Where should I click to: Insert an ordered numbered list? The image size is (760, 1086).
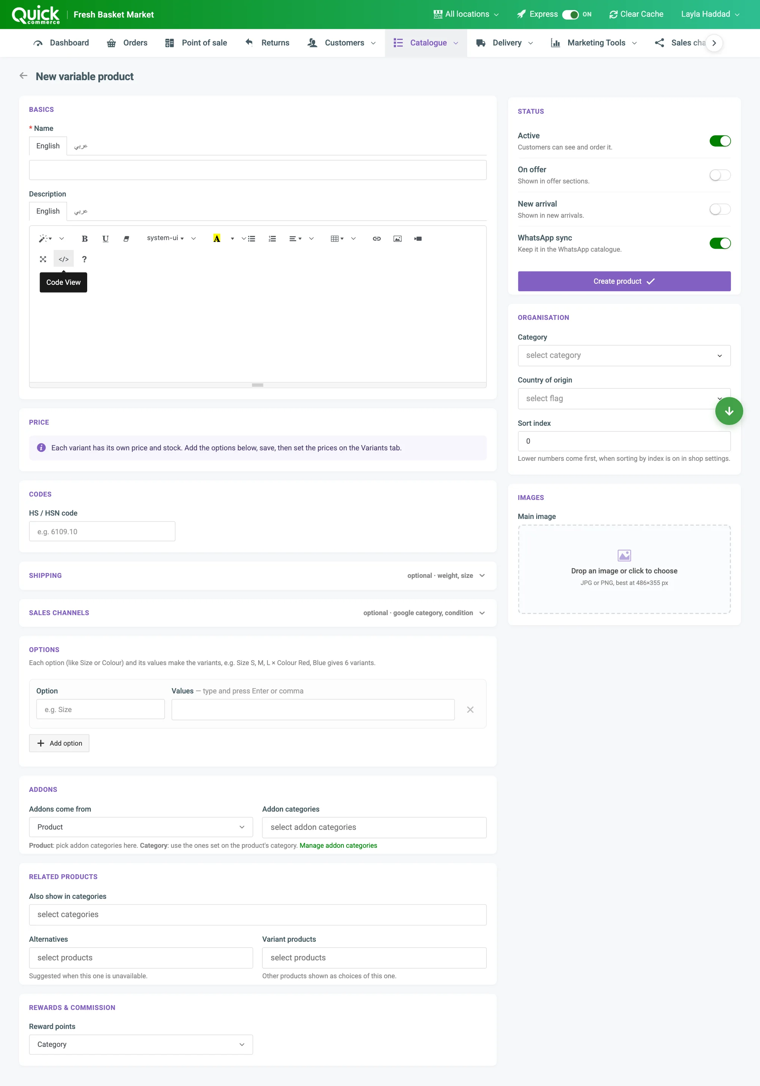(272, 238)
